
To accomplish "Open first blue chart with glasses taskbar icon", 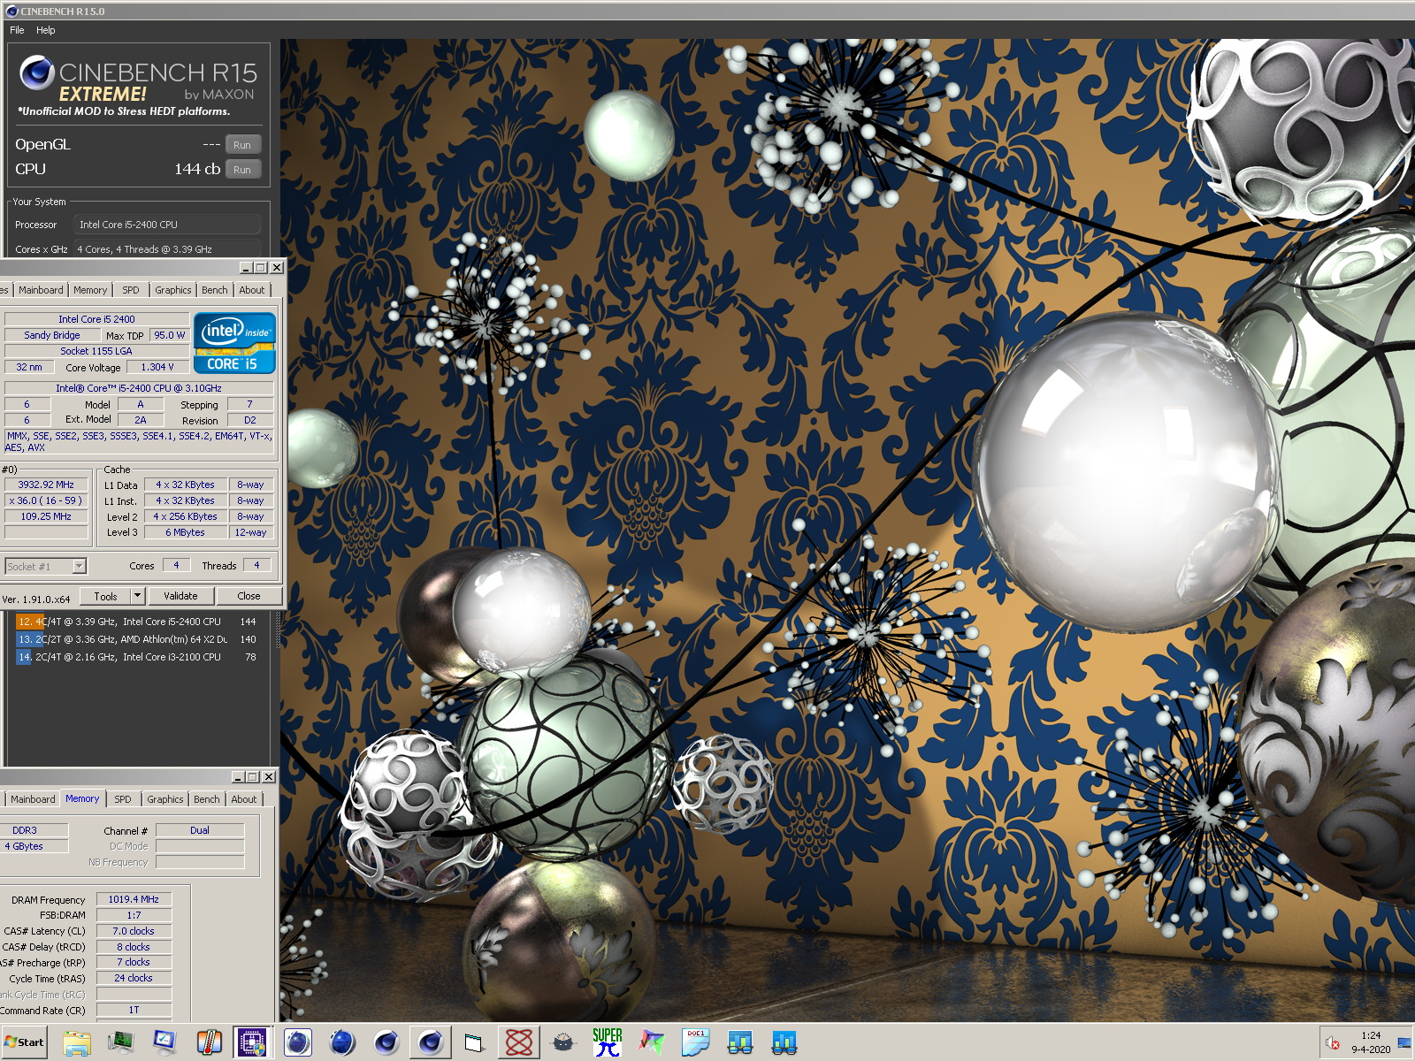I will coord(740,1043).
